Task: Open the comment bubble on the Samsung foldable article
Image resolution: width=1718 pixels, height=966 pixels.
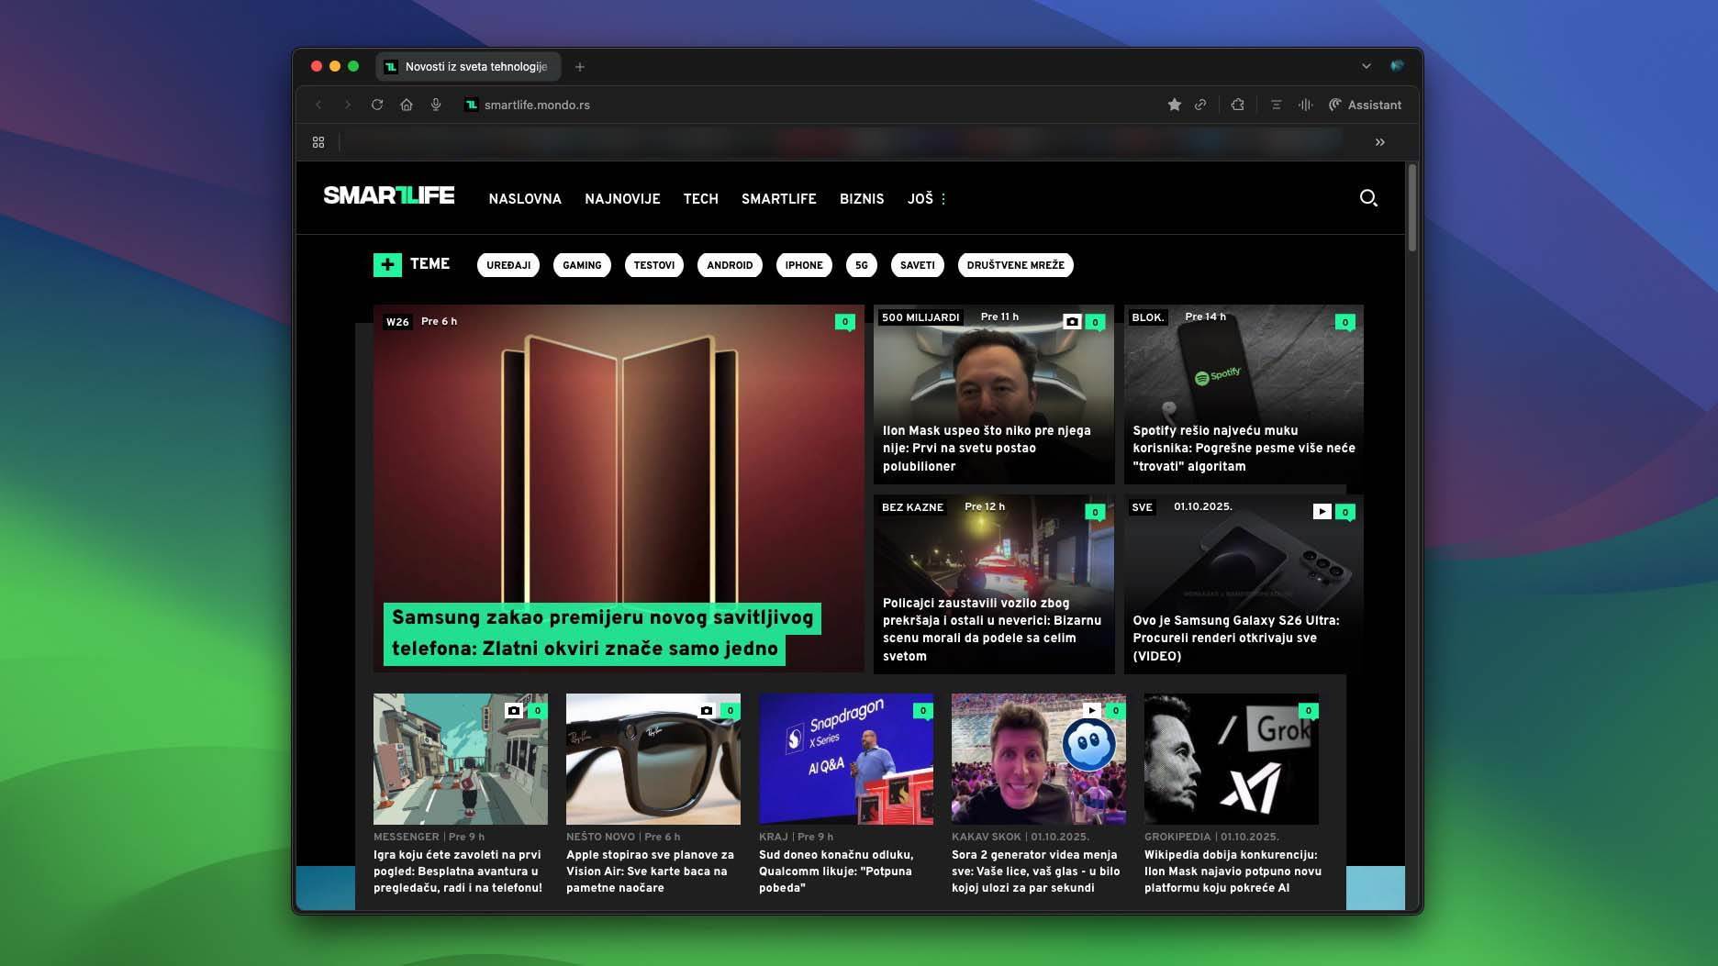Action: (844, 322)
